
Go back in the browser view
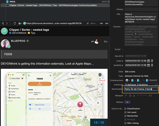coord(3,23)
